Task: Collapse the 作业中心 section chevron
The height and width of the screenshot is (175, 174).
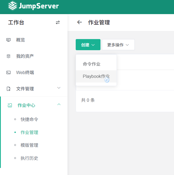Action: coord(59,105)
